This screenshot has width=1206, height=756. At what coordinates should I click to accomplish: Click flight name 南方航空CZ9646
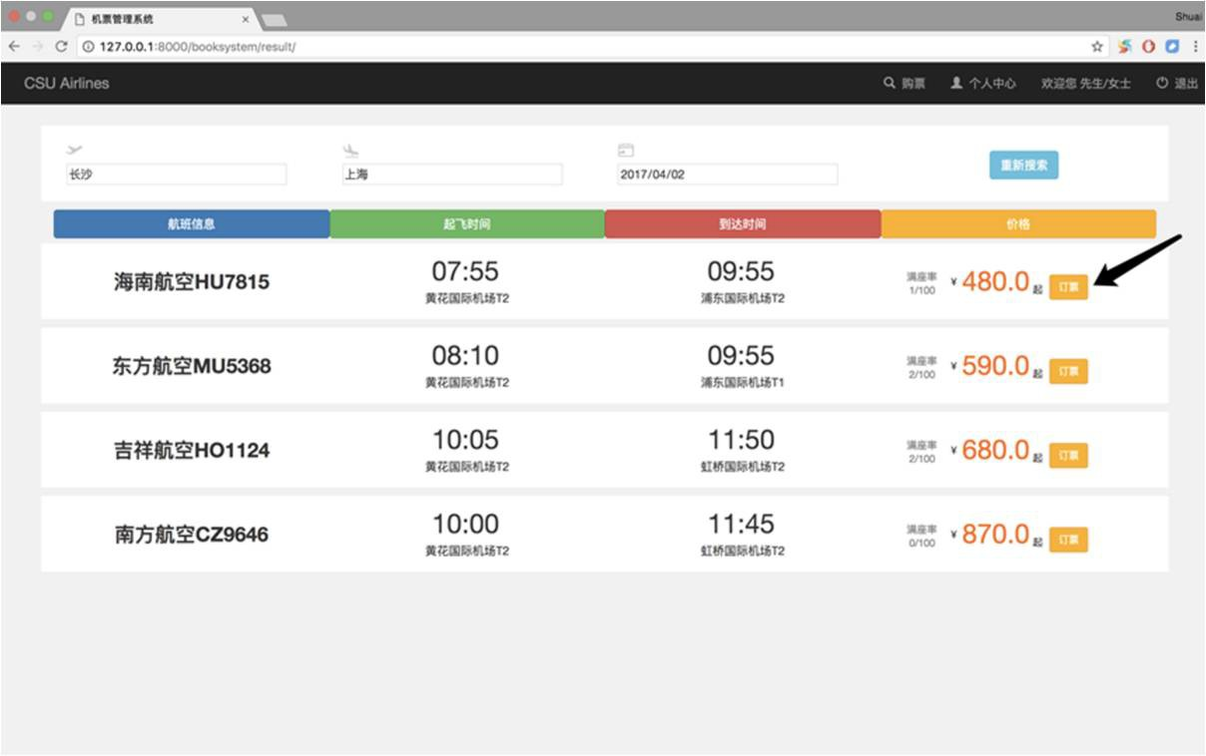(192, 535)
